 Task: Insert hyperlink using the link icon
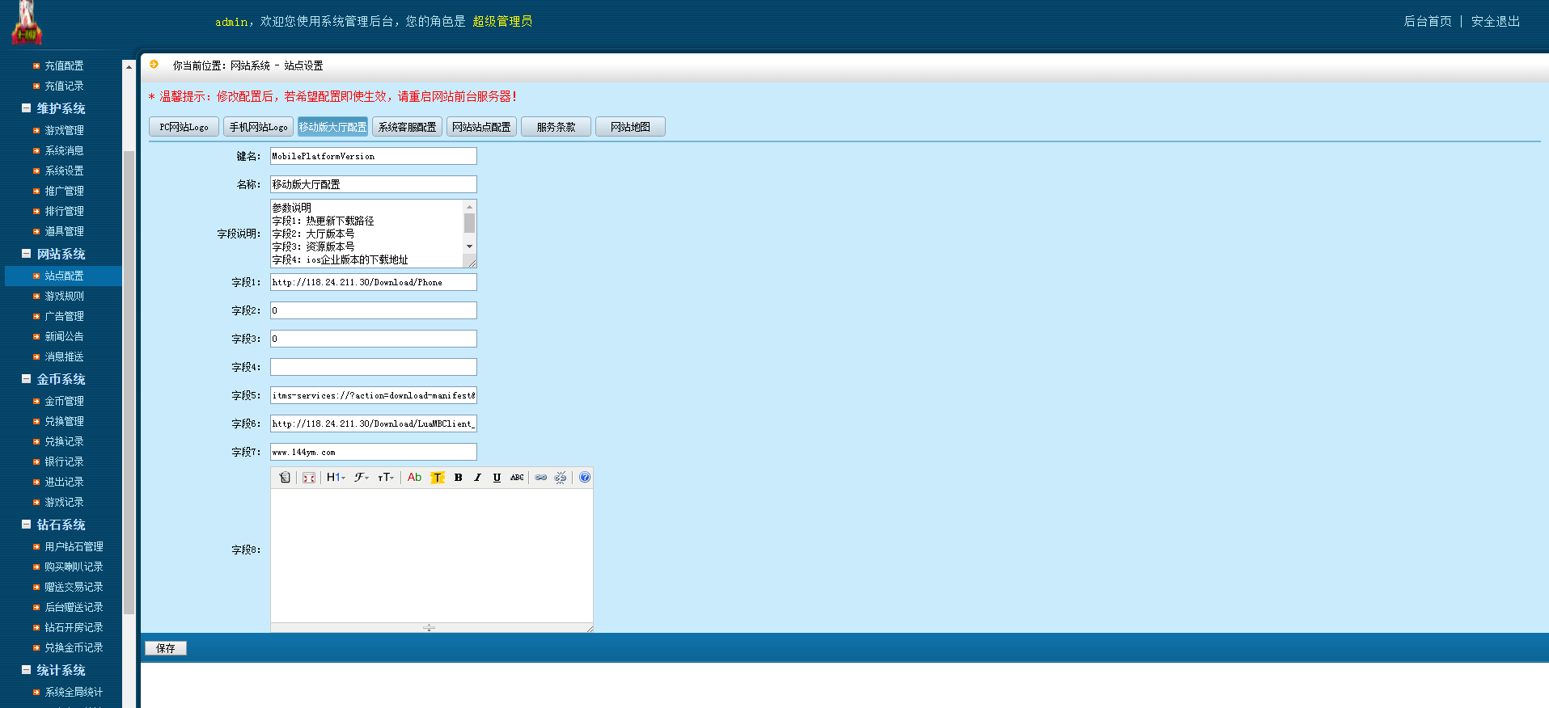click(x=541, y=478)
